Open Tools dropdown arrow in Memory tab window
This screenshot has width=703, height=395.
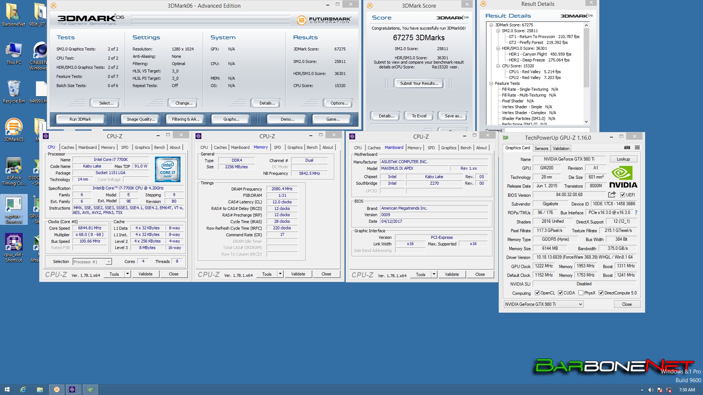click(x=280, y=274)
